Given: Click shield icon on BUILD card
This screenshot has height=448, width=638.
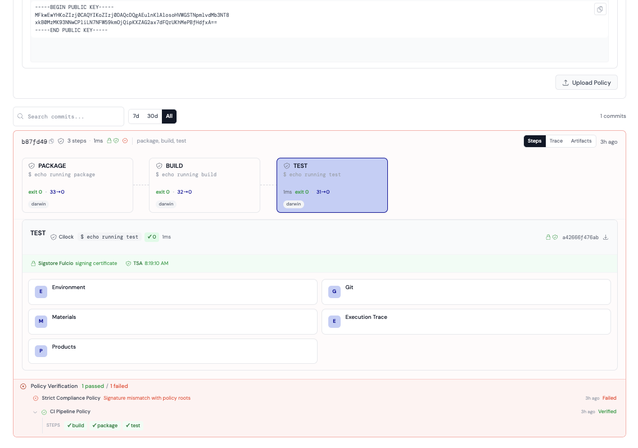Looking at the screenshot, I should pyautogui.click(x=159, y=166).
